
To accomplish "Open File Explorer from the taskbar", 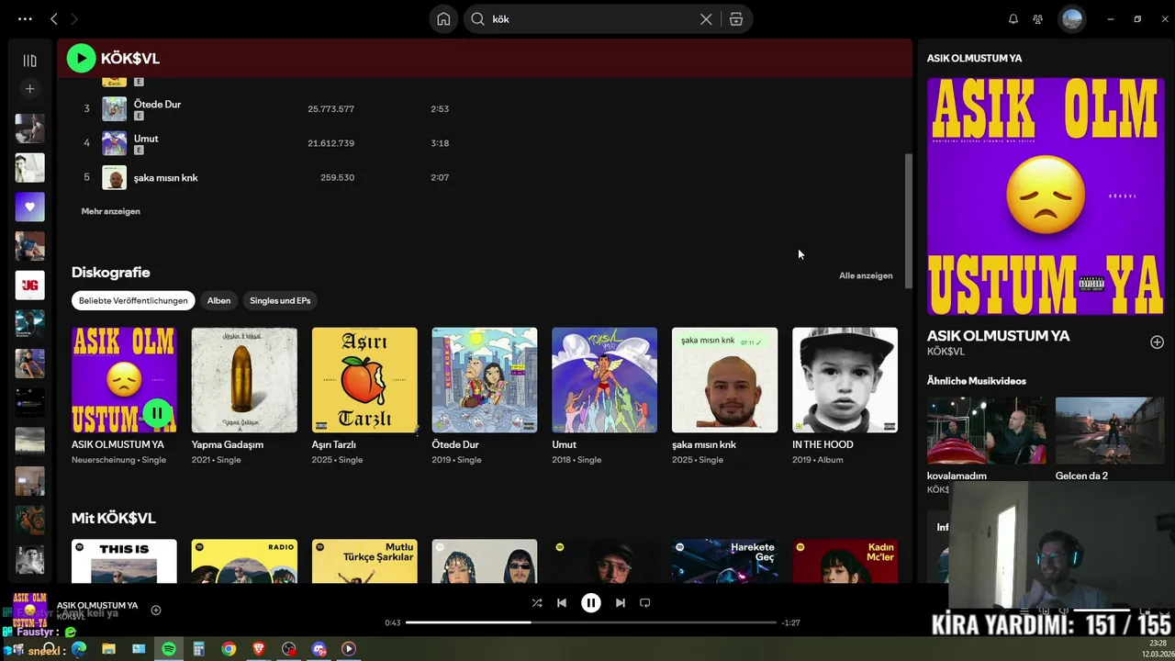I will click(108, 649).
